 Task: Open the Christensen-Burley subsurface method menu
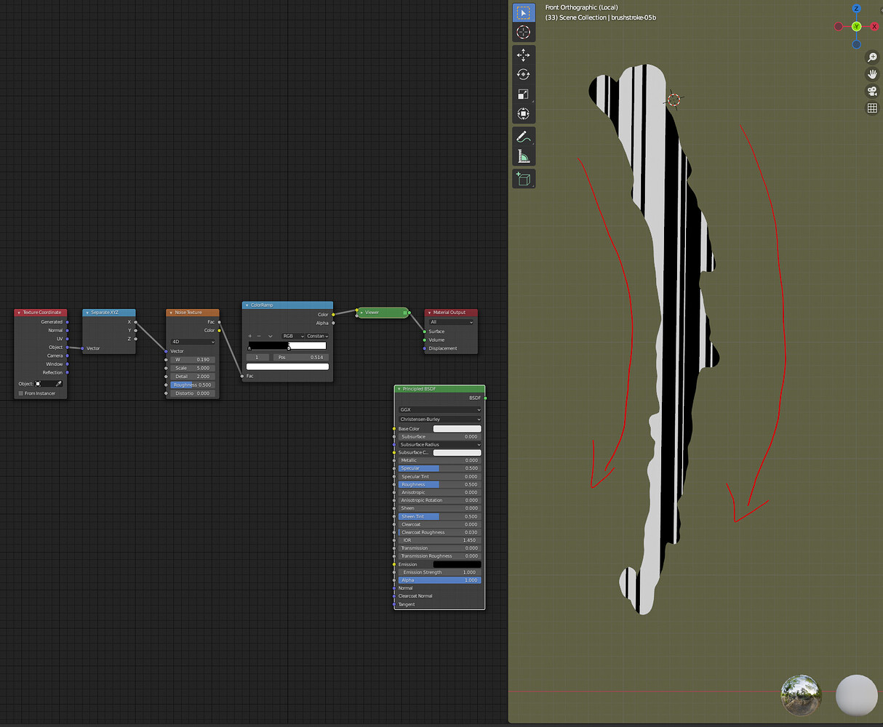coord(439,419)
